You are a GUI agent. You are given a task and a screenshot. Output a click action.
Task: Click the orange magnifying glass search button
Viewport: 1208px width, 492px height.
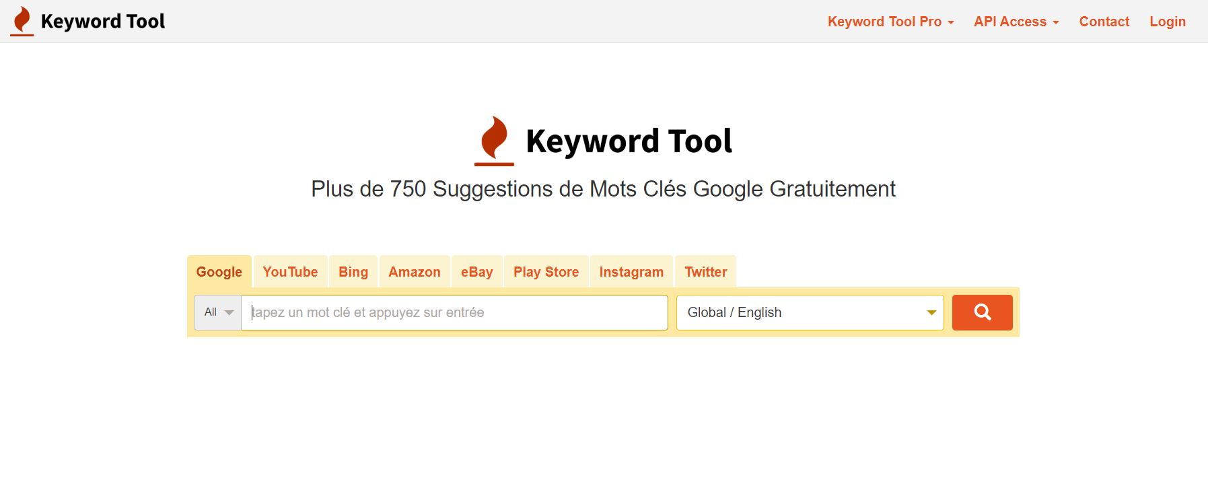[x=982, y=312]
